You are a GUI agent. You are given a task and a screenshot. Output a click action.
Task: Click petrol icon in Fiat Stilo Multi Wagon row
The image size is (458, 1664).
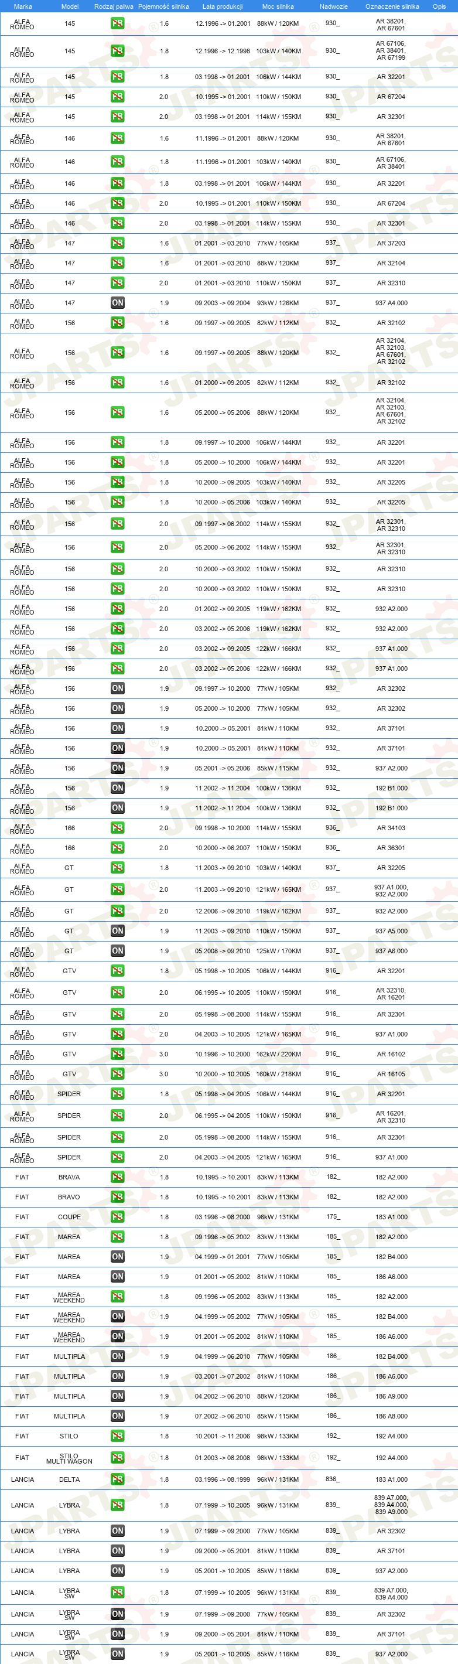tap(117, 1458)
